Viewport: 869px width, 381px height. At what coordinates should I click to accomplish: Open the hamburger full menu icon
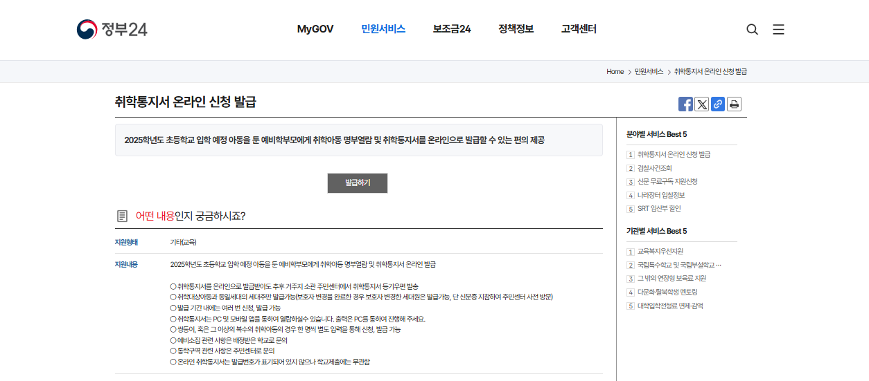[x=778, y=29]
